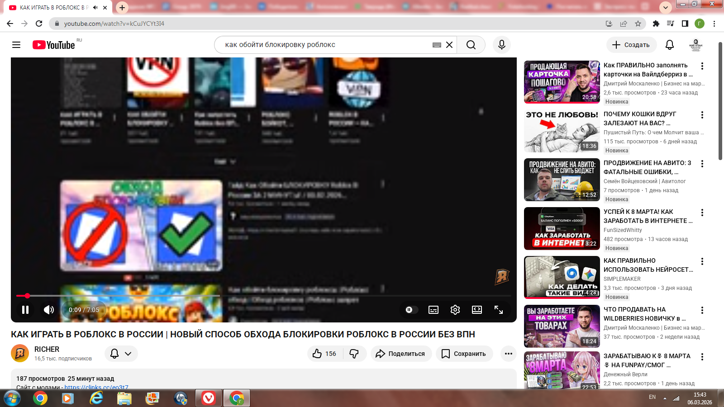Click the page vertical scrollbar
The width and height of the screenshot is (724, 407).
click(720, 101)
